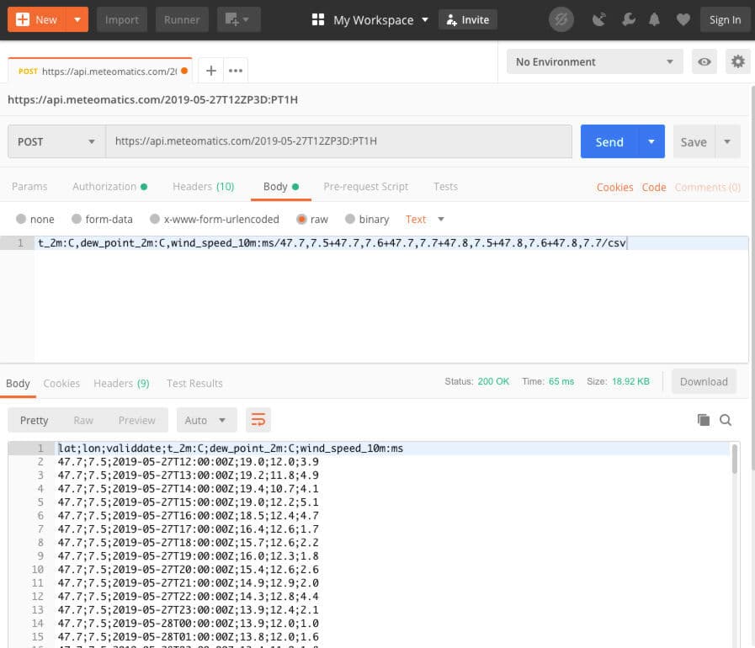This screenshot has width=755, height=648.
Task: Click the request URL input field
Action: click(338, 141)
